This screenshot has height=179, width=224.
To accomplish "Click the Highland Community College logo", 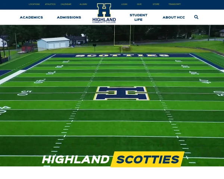I will (x=104, y=13).
